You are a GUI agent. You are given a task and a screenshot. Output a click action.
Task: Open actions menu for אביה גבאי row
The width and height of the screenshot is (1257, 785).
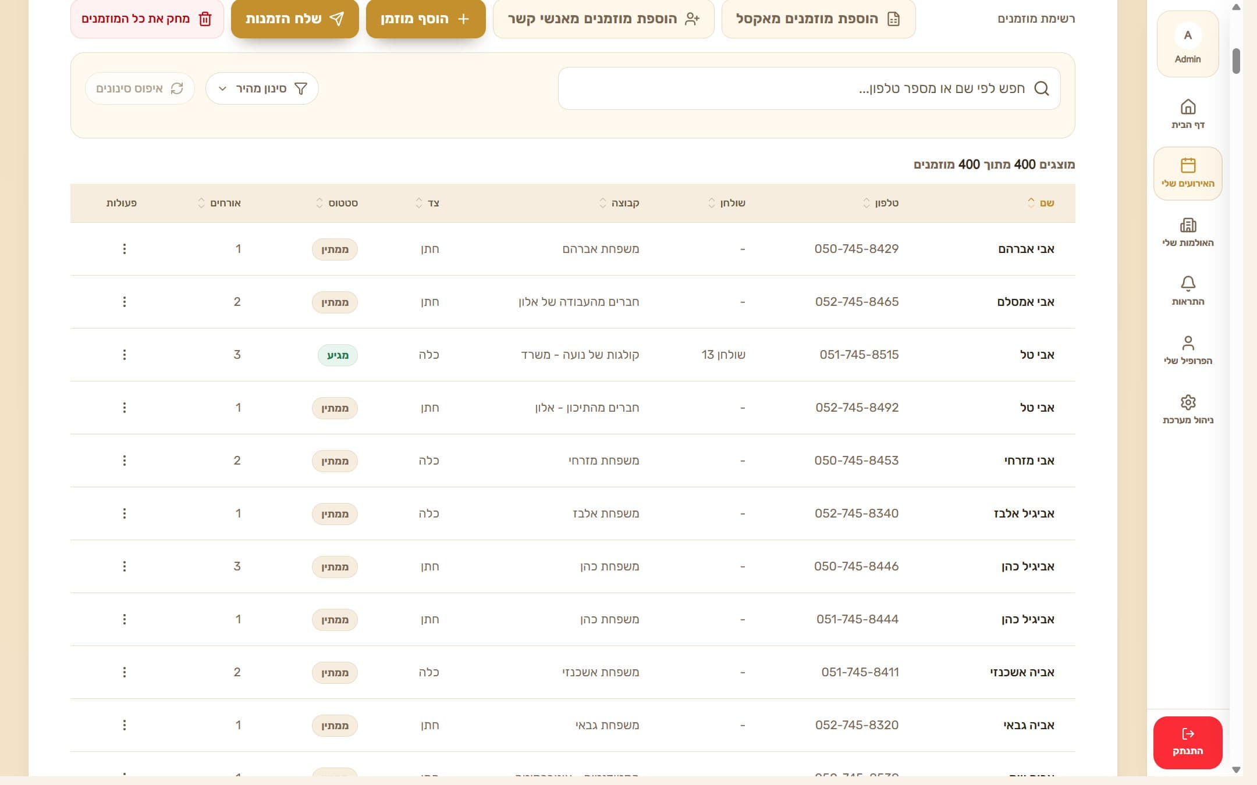124,725
